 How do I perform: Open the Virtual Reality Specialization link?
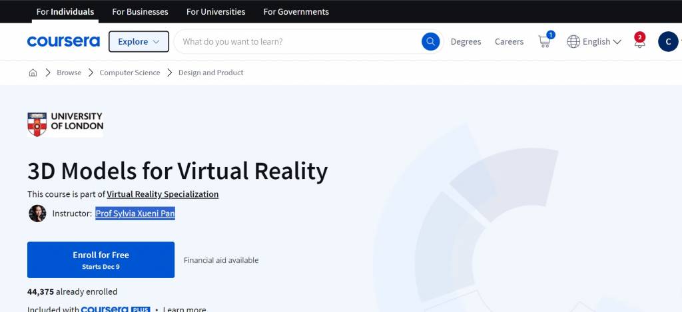pyautogui.click(x=163, y=194)
